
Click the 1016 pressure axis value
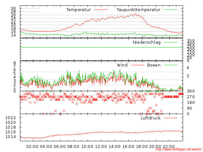[10, 132]
